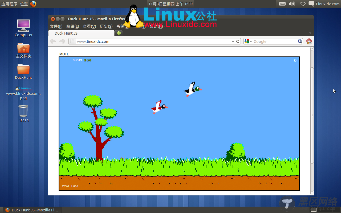Click the Firefox forward arrow button

(x=62, y=41)
